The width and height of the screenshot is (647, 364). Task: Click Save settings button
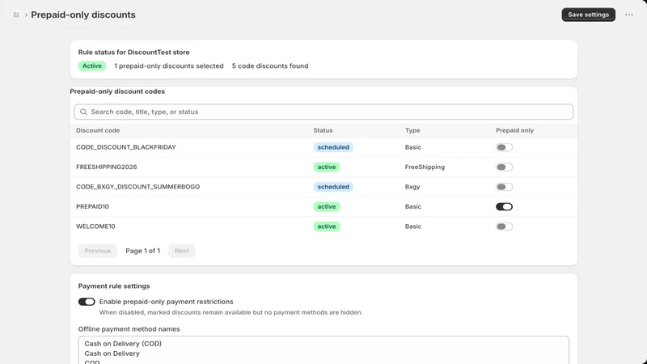point(589,15)
